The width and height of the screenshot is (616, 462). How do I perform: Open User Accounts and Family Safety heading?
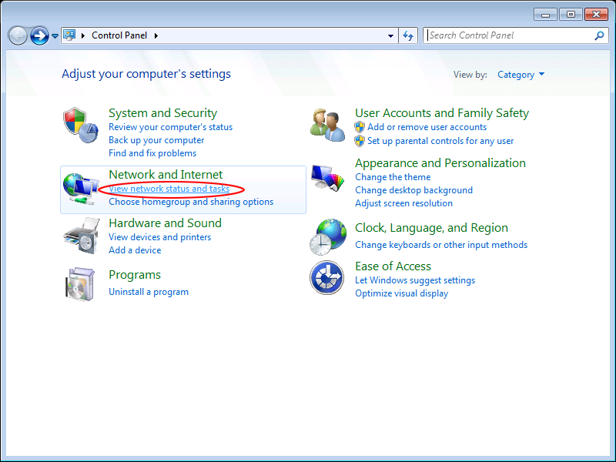442,113
